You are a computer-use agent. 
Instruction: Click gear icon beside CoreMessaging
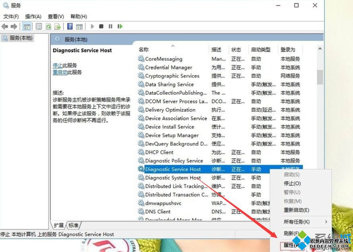coord(141,59)
